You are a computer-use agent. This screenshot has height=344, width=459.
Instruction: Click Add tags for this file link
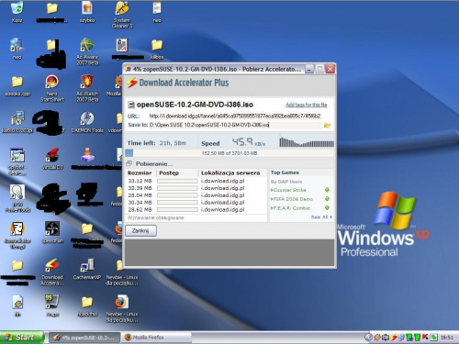tap(307, 105)
